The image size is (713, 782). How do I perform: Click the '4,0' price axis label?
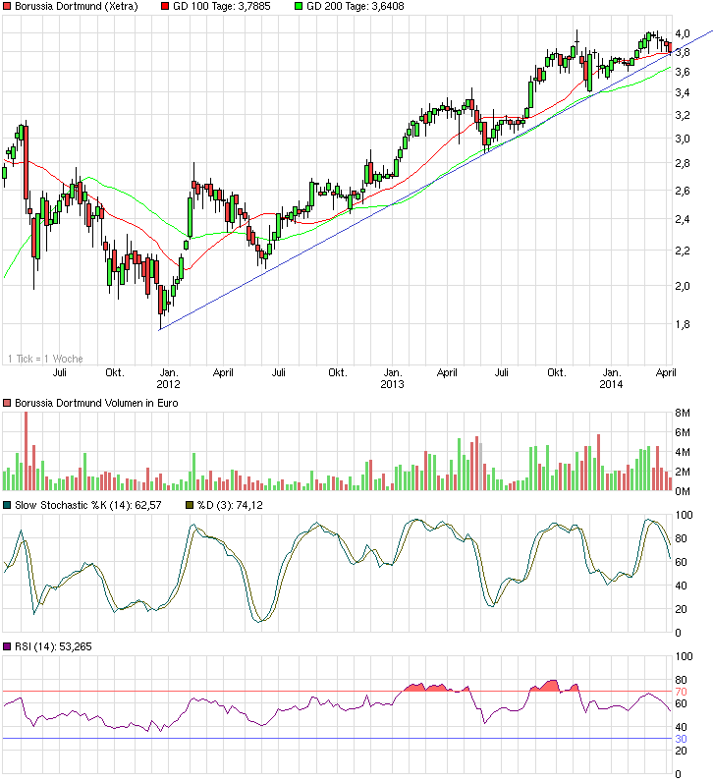click(683, 33)
